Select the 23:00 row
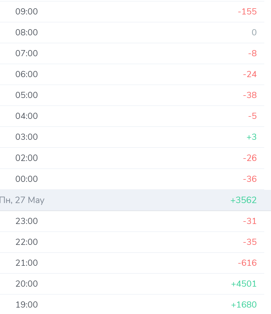The image size is (271, 314). pos(132,221)
